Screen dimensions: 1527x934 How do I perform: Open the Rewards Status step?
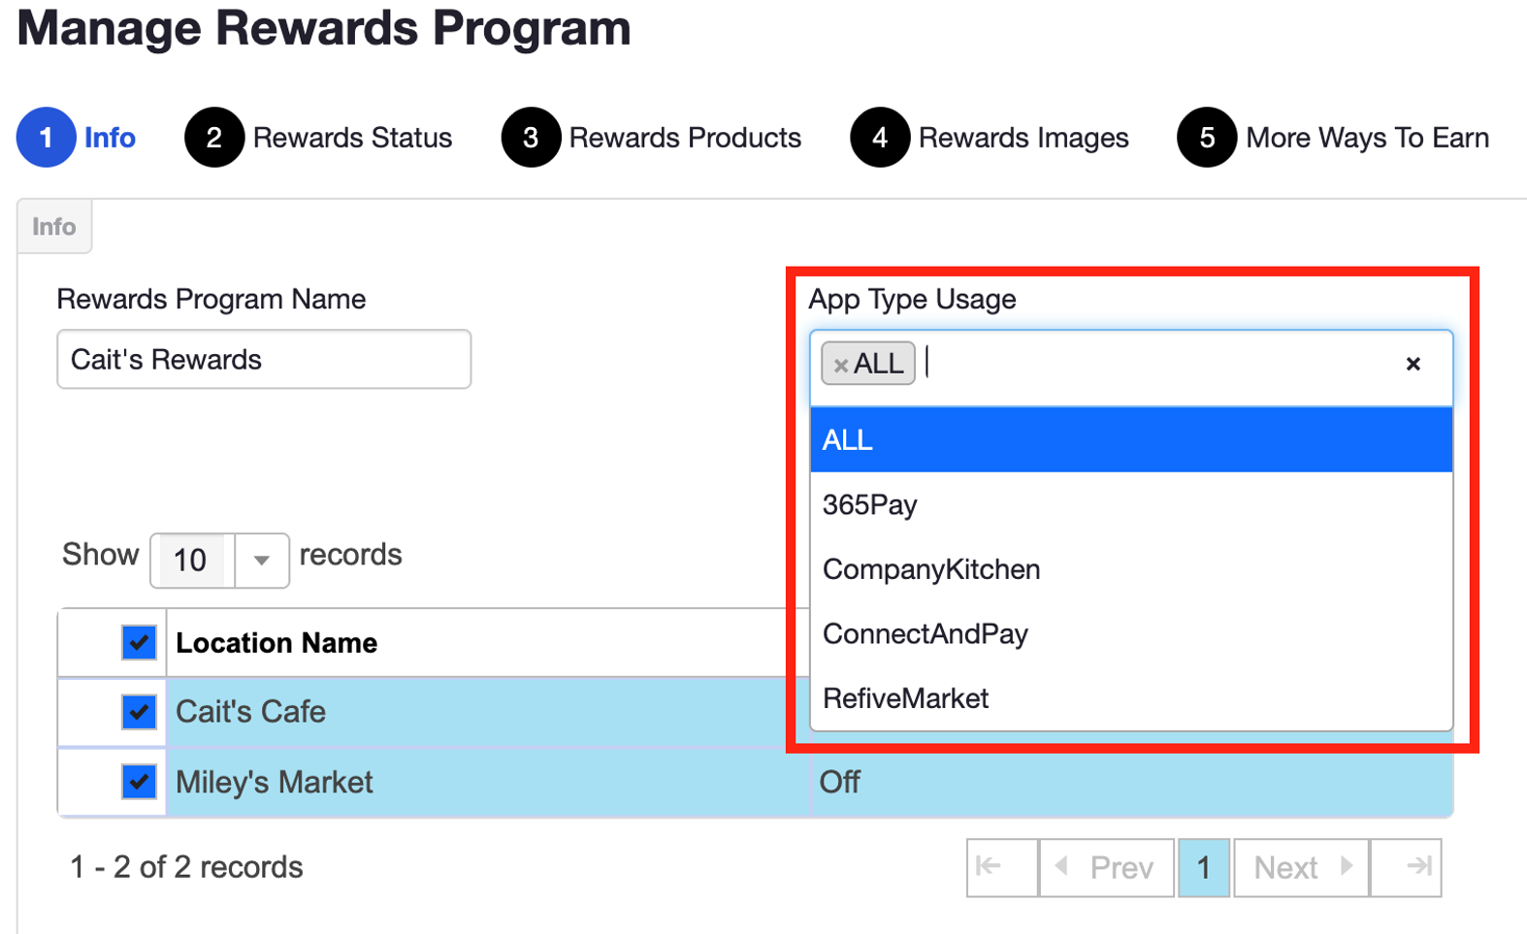click(x=352, y=138)
